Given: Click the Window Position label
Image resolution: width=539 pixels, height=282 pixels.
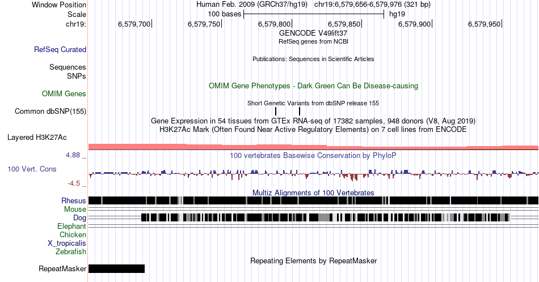Looking at the screenshot, I should (x=59, y=5).
